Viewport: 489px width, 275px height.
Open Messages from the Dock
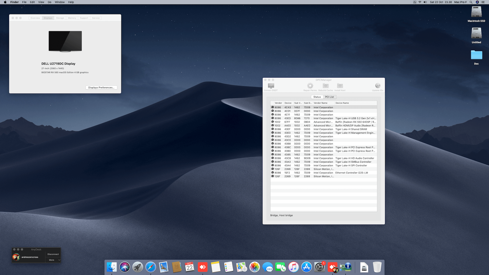(x=267, y=267)
